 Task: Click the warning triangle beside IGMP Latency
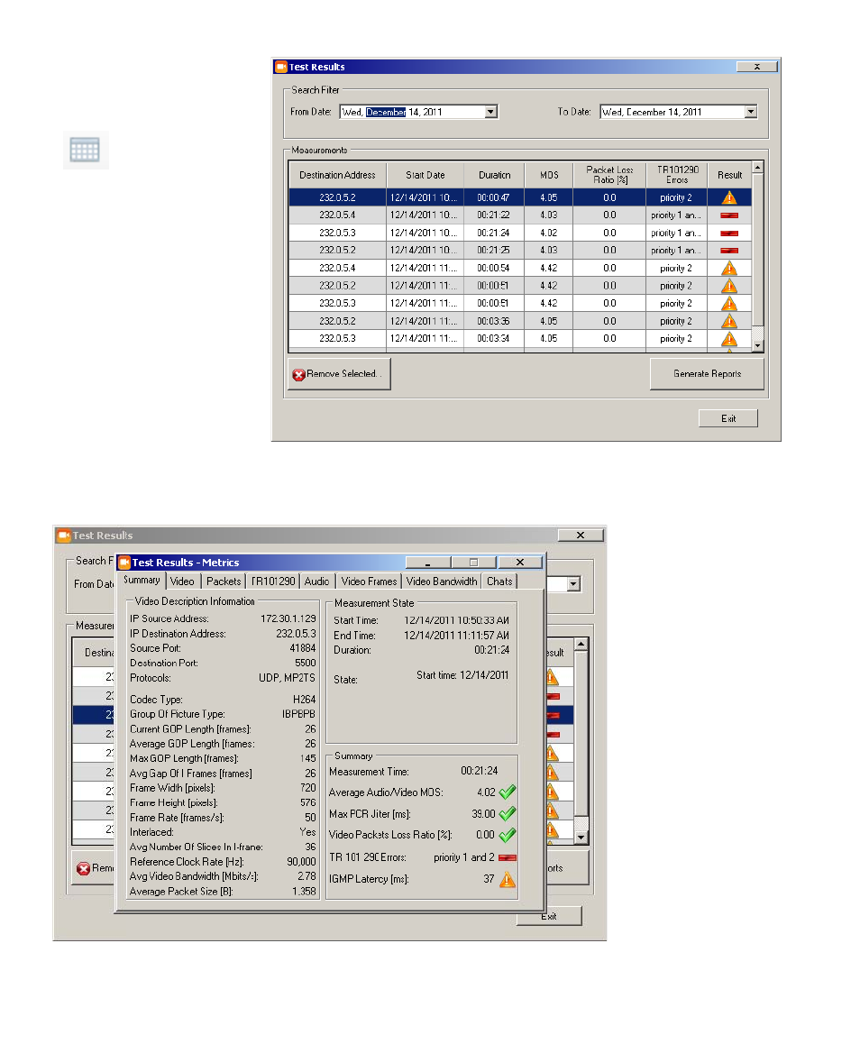tap(508, 880)
